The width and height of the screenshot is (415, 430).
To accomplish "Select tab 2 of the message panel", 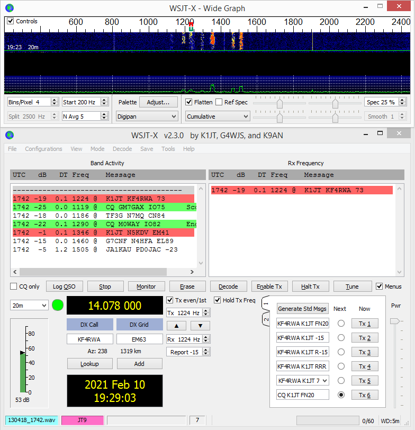I will pyautogui.click(x=266, y=319).
